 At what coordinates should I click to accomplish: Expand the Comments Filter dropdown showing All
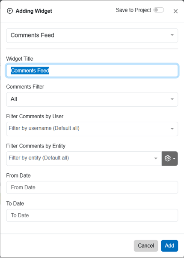click(92, 99)
